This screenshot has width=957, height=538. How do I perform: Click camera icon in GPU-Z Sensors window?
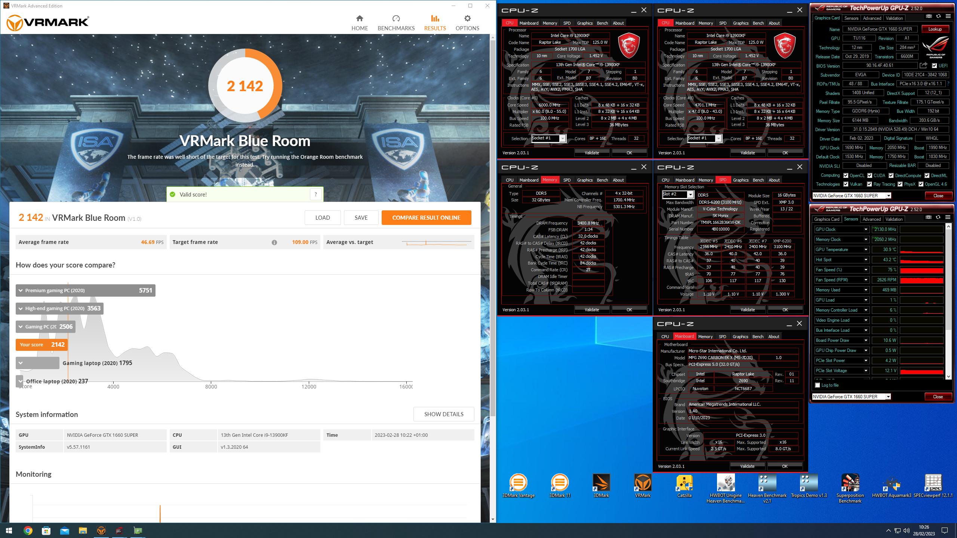929,217
